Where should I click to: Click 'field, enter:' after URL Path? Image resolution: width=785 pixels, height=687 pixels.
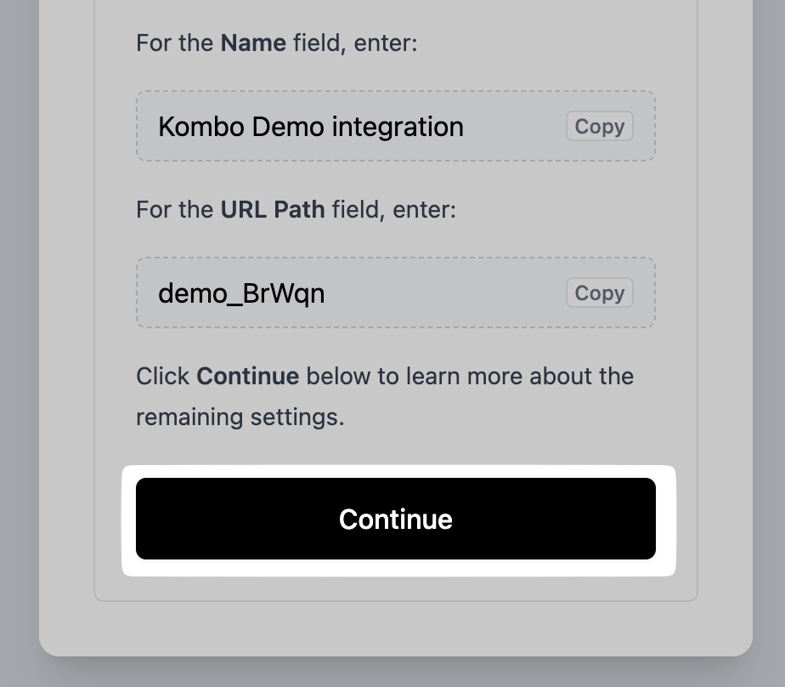(x=393, y=209)
